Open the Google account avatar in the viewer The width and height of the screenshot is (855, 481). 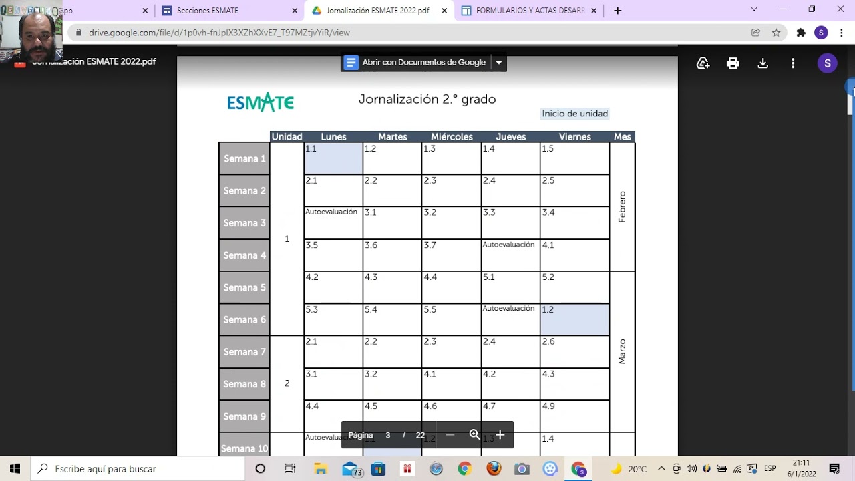tap(827, 63)
